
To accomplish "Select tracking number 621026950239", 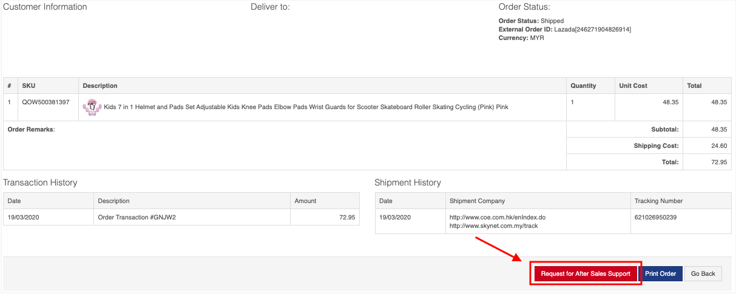I will pos(655,217).
